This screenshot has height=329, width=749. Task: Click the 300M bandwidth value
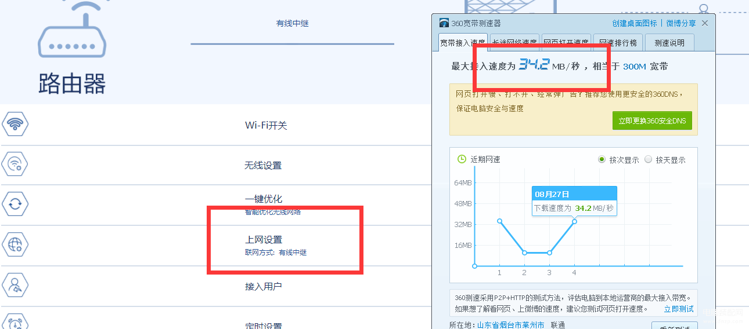635,67
